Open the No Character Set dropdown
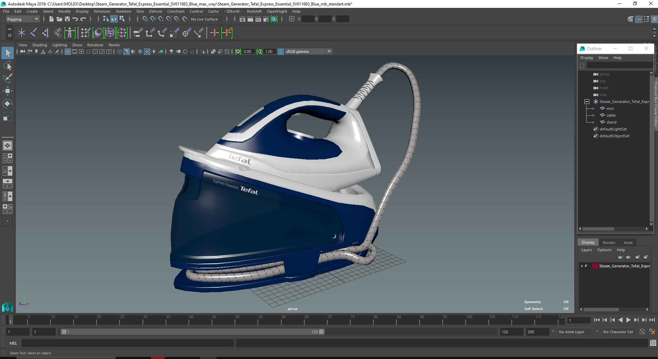658x359 pixels. click(618, 332)
